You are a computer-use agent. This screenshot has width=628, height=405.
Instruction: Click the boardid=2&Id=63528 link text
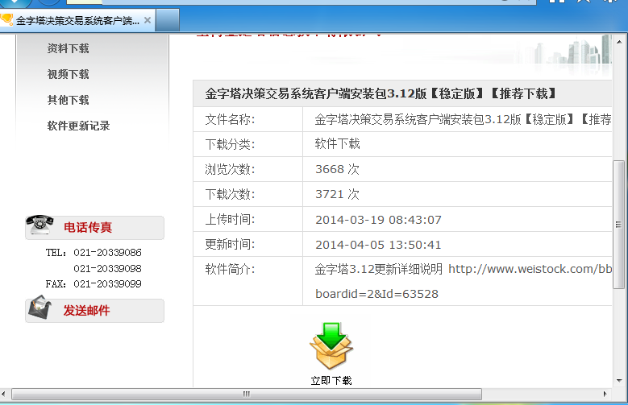(376, 294)
